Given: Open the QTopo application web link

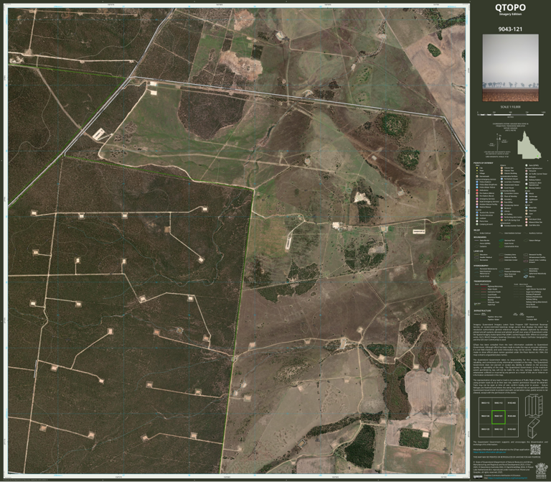Looking at the screenshot, I should click(489, 452).
